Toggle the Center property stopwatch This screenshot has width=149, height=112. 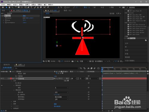pos(6,18)
